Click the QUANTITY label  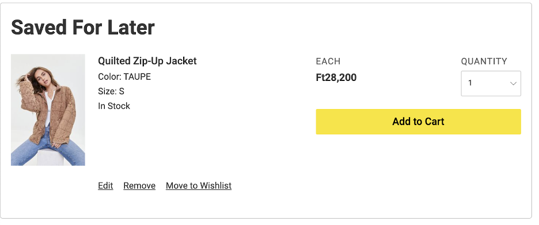[484, 61]
